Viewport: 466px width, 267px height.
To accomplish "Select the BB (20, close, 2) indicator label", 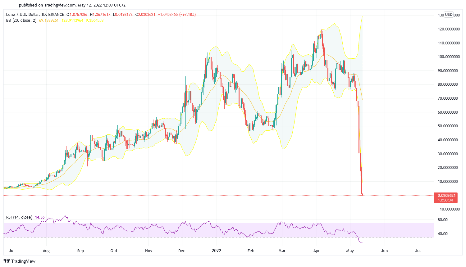I will click(21, 20).
